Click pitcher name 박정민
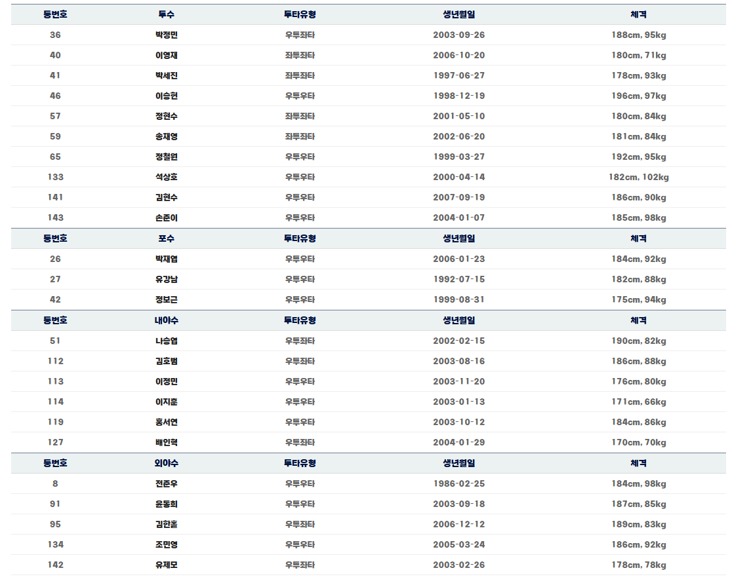This screenshot has width=732, height=585. pos(166,35)
